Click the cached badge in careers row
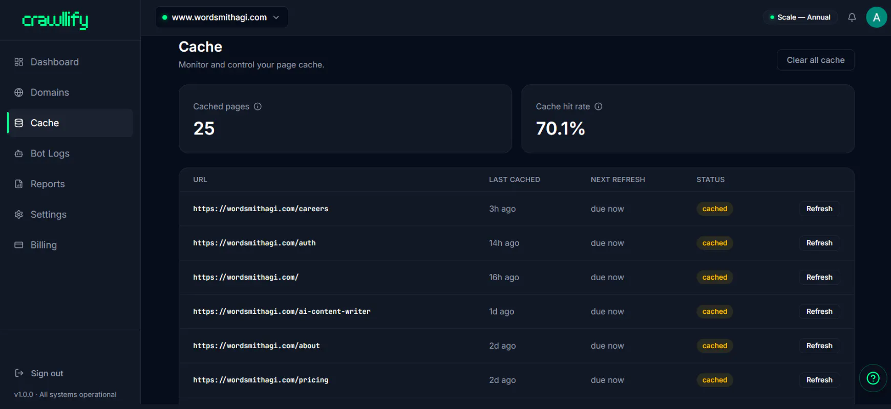Screen dimensions: 891x409 point(715,209)
